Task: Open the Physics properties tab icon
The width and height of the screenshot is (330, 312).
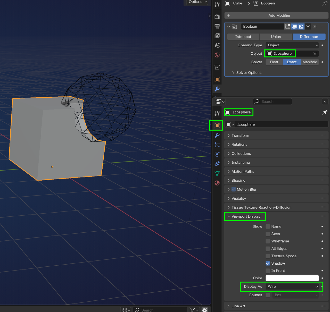Action: tap(217, 154)
